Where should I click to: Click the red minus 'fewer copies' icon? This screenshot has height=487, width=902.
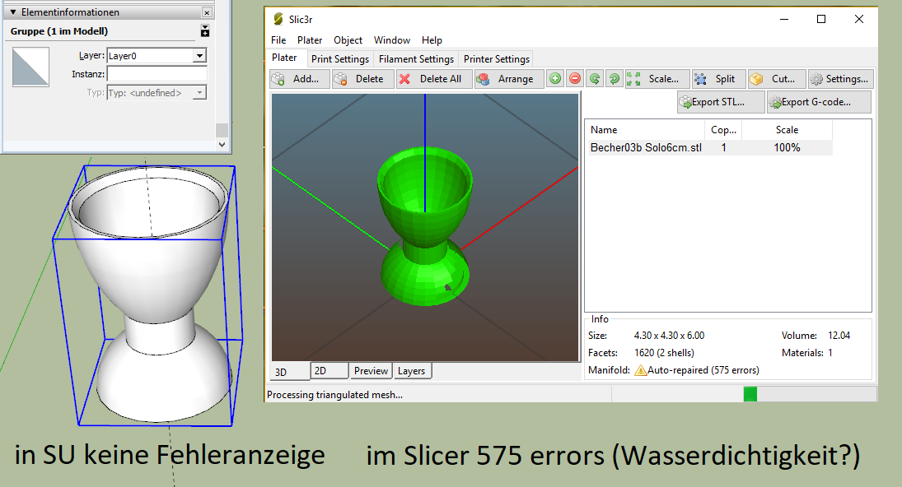575,79
